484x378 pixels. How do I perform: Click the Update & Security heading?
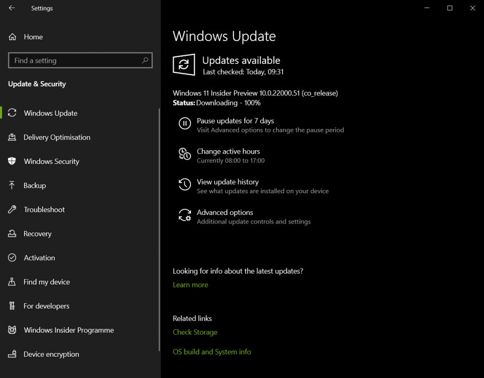point(37,84)
